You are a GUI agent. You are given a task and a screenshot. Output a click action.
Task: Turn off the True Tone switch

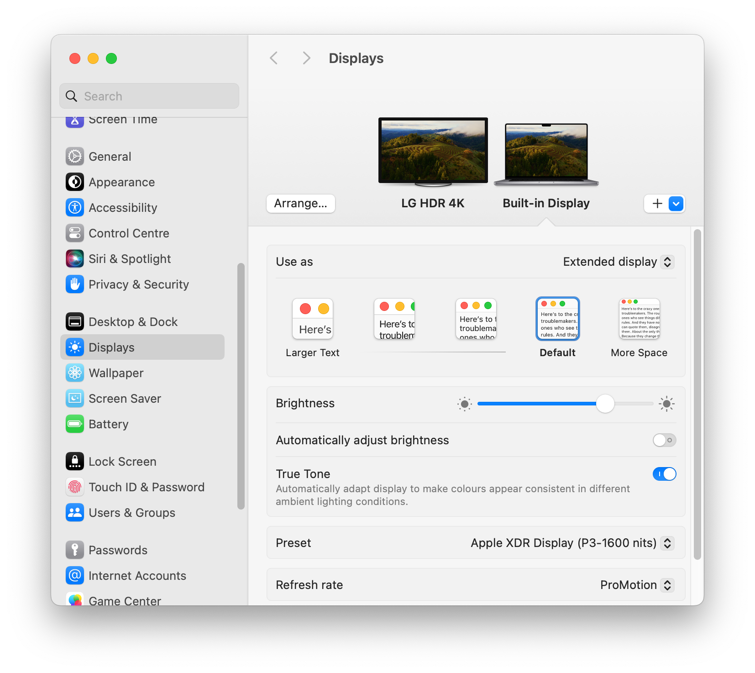[x=665, y=474]
